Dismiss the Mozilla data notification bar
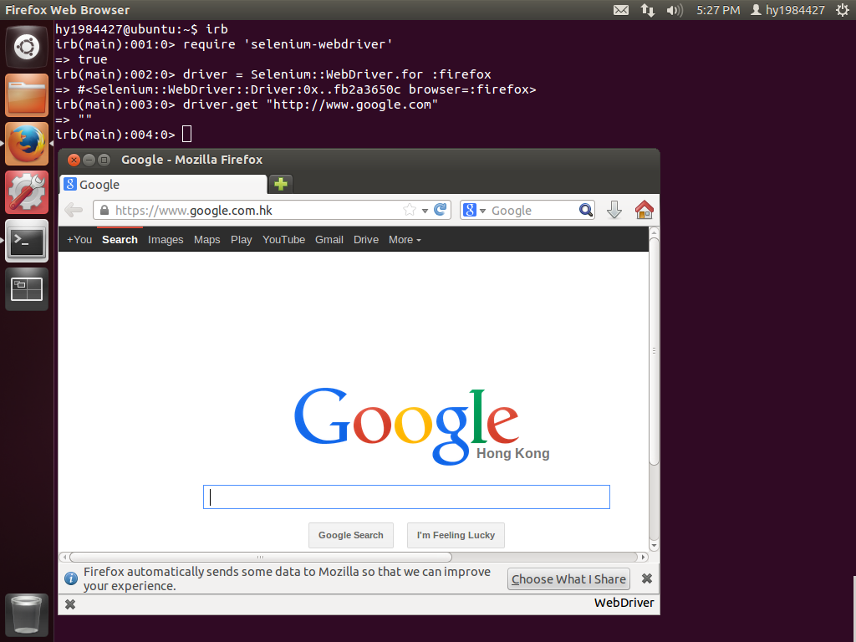 tap(646, 578)
